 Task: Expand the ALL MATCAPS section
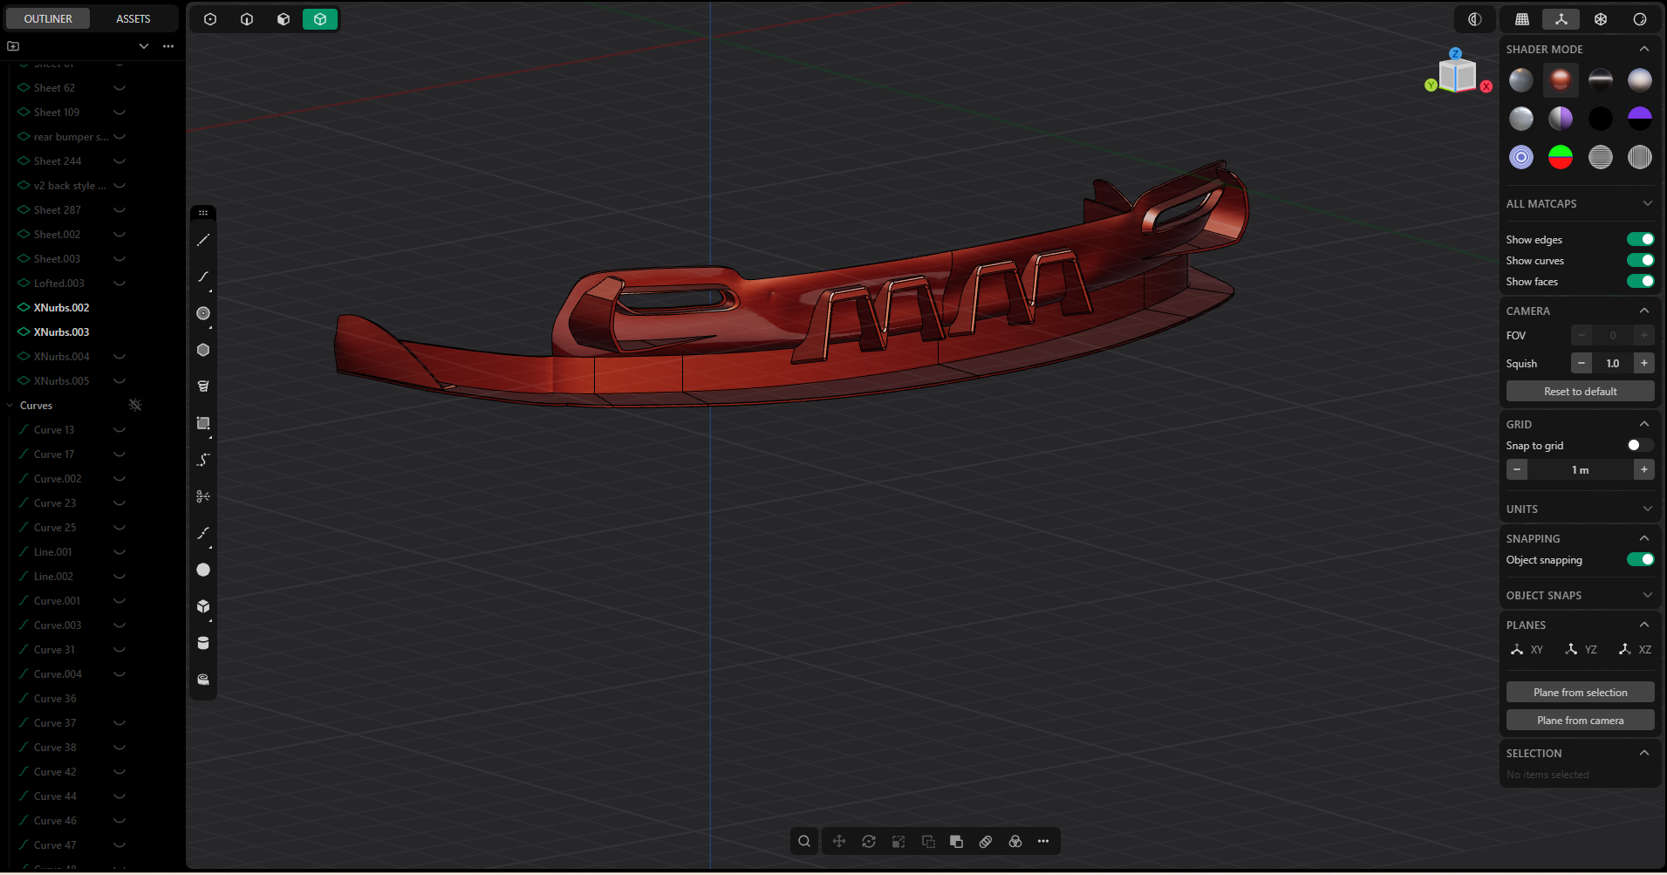[x=1647, y=203]
